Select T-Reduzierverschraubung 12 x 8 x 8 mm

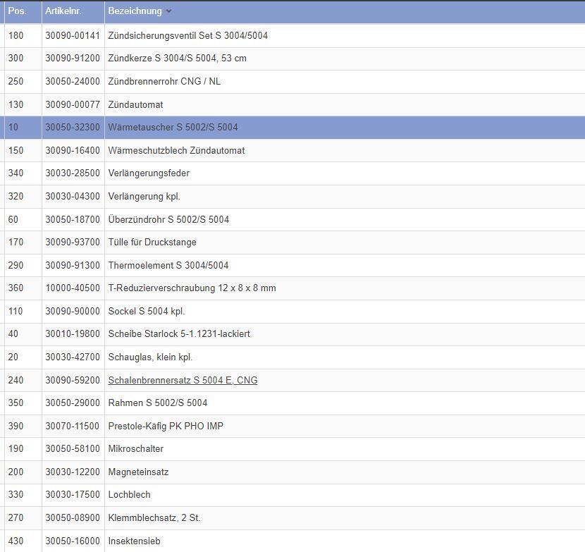click(x=192, y=288)
